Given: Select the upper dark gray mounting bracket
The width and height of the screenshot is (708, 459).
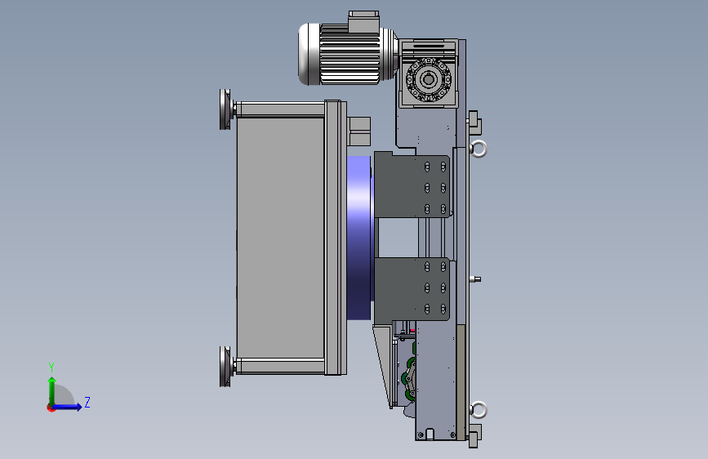Looking at the screenshot, I should pyautogui.click(x=412, y=185).
